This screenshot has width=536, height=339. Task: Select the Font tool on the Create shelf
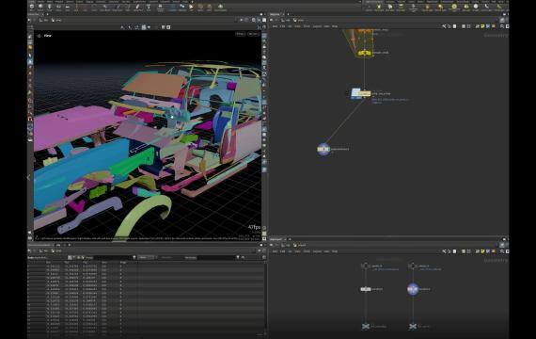149,7
